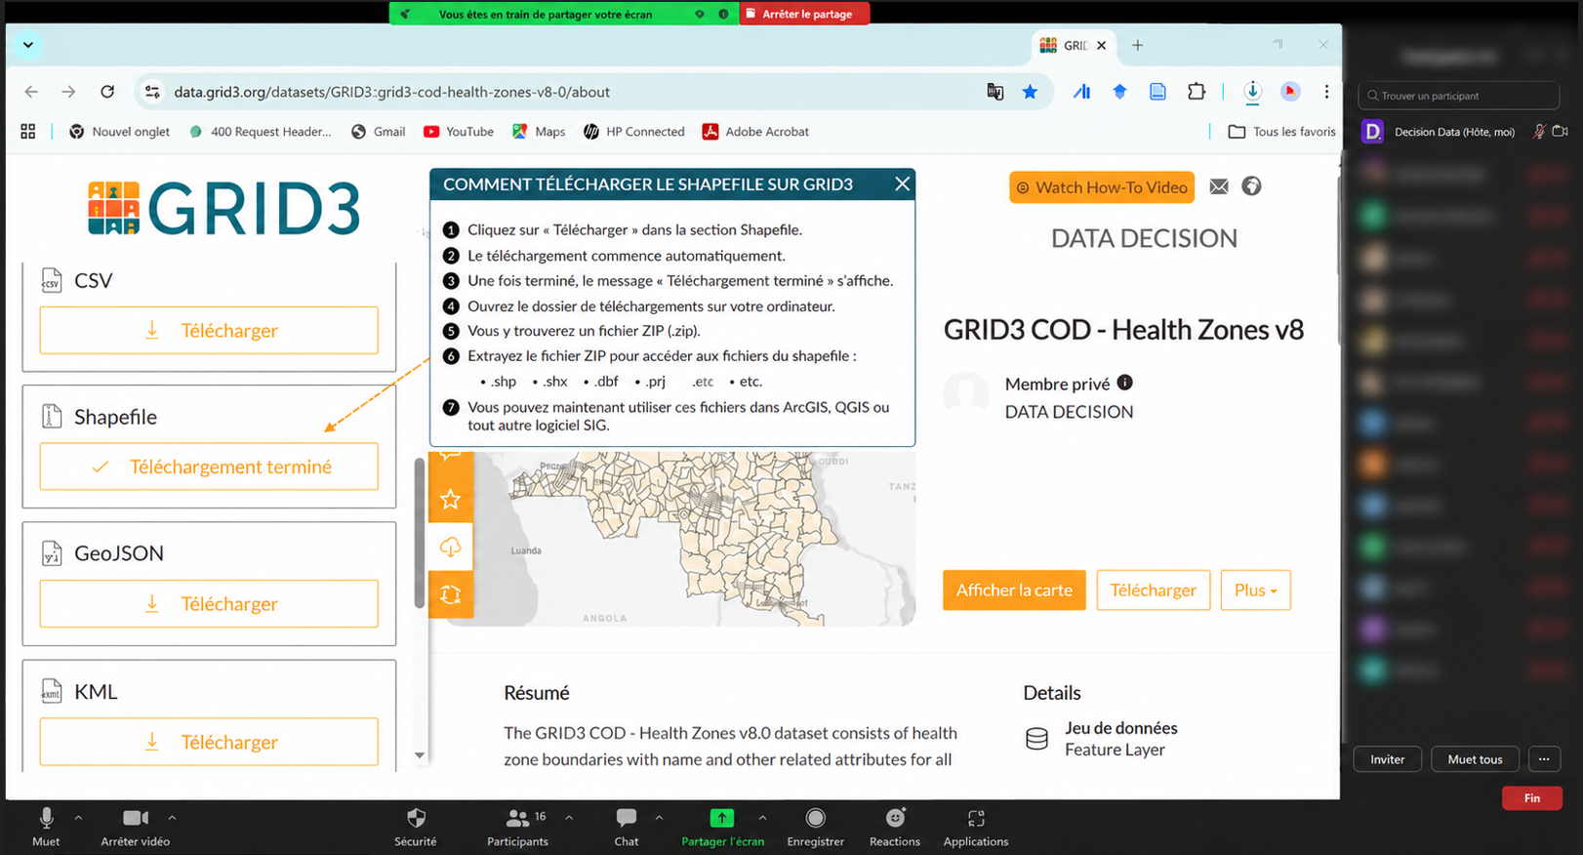Screen dimensions: 1583x855
Task: Click the cloud download icon beside map
Action: tap(450, 547)
